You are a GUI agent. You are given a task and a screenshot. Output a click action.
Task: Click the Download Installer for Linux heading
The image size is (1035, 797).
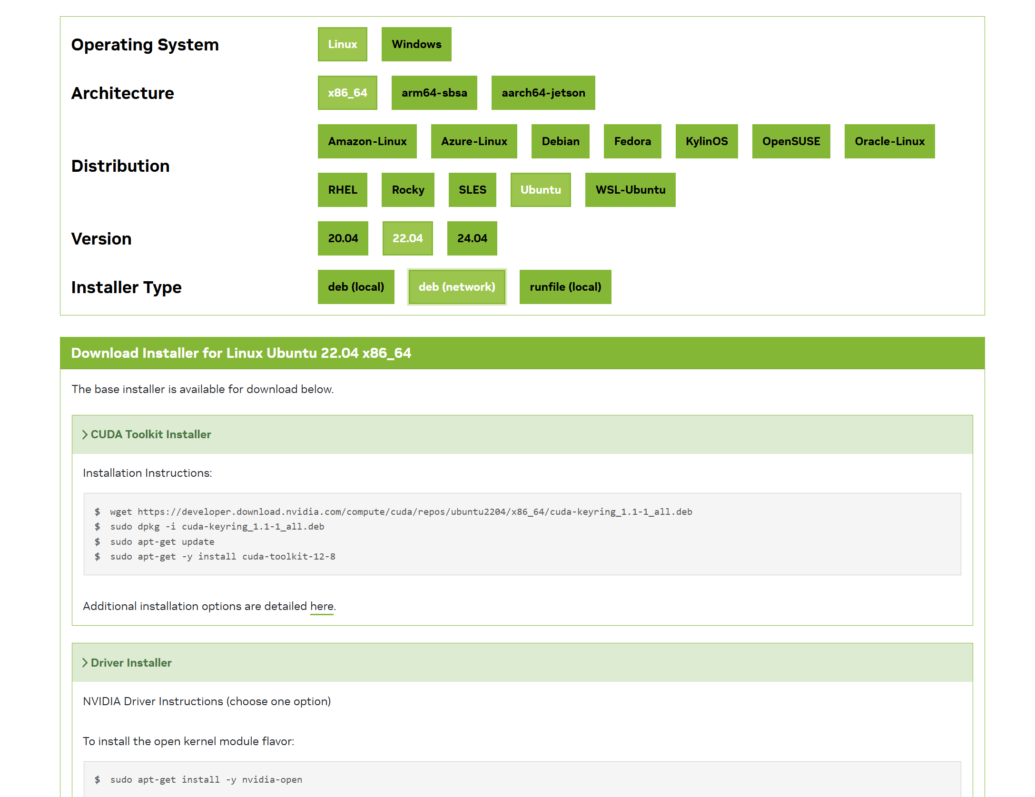[x=241, y=353]
